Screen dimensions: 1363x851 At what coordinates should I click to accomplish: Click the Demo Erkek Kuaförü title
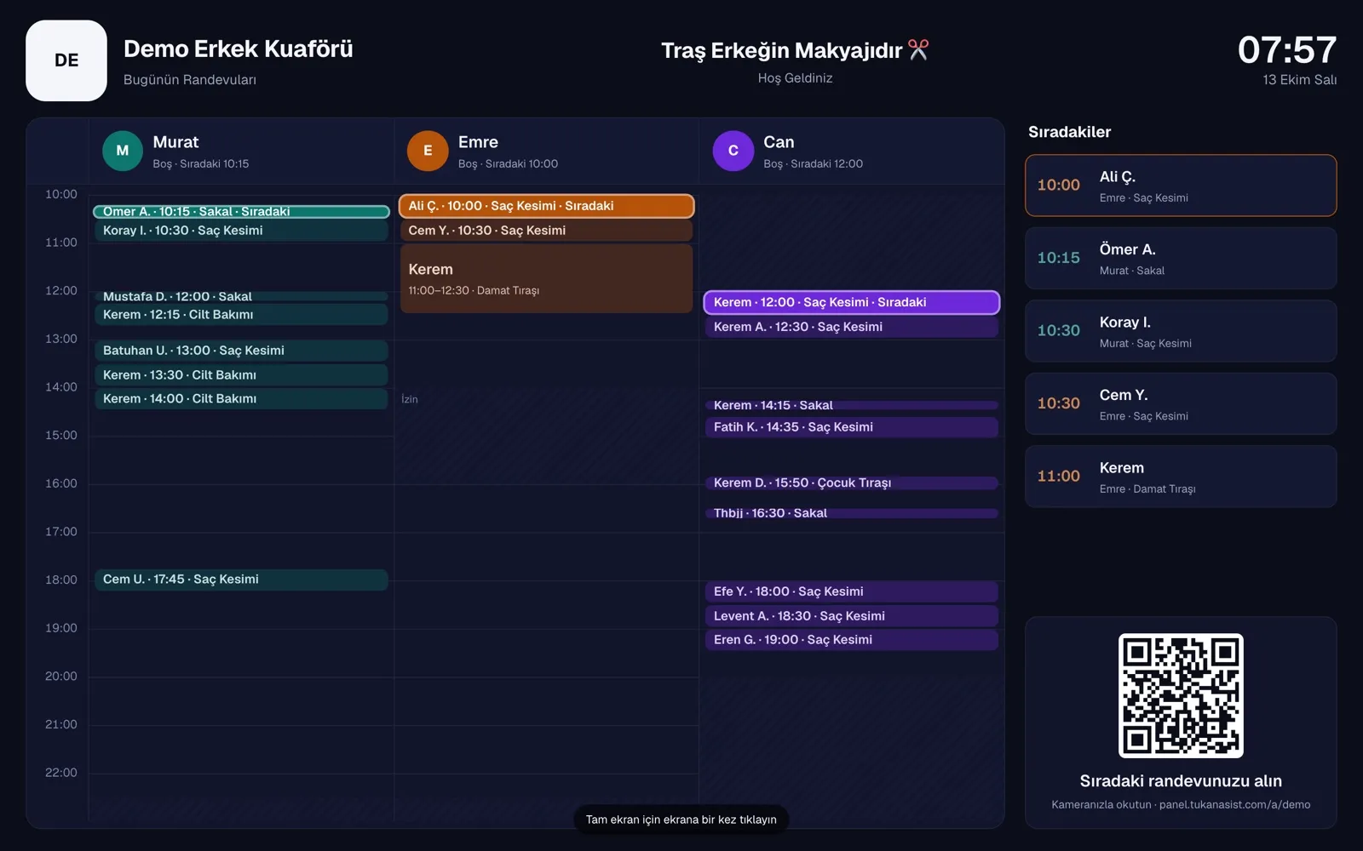coord(239,49)
